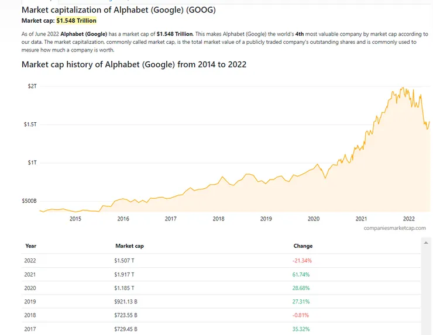Select the highlighted $1.548 Trillion market cap value
This screenshot has height=335, width=433.
76,20
